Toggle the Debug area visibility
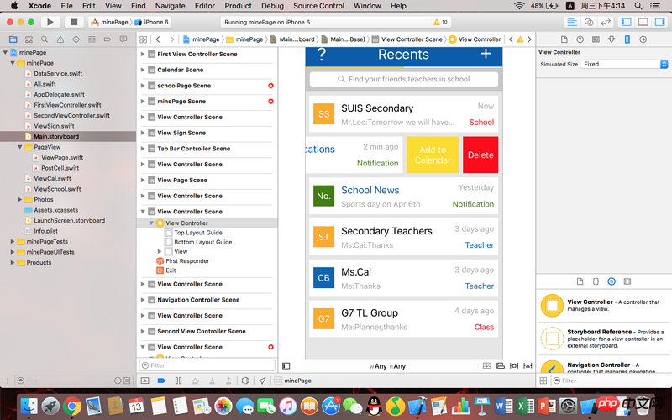This screenshot has width=672, height=420. (643, 22)
